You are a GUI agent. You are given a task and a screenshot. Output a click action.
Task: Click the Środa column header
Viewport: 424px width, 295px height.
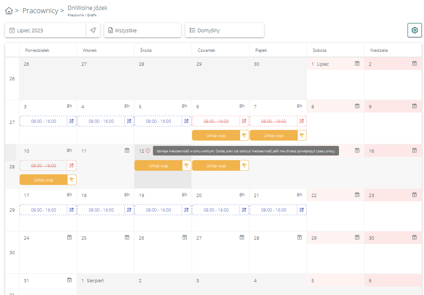pyautogui.click(x=146, y=50)
